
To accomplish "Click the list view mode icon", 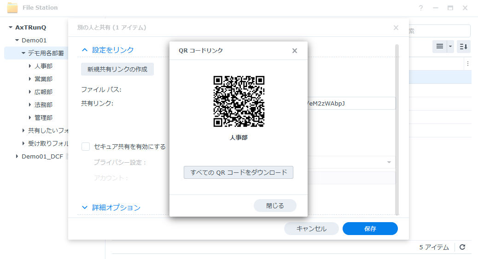I will tap(440, 47).
